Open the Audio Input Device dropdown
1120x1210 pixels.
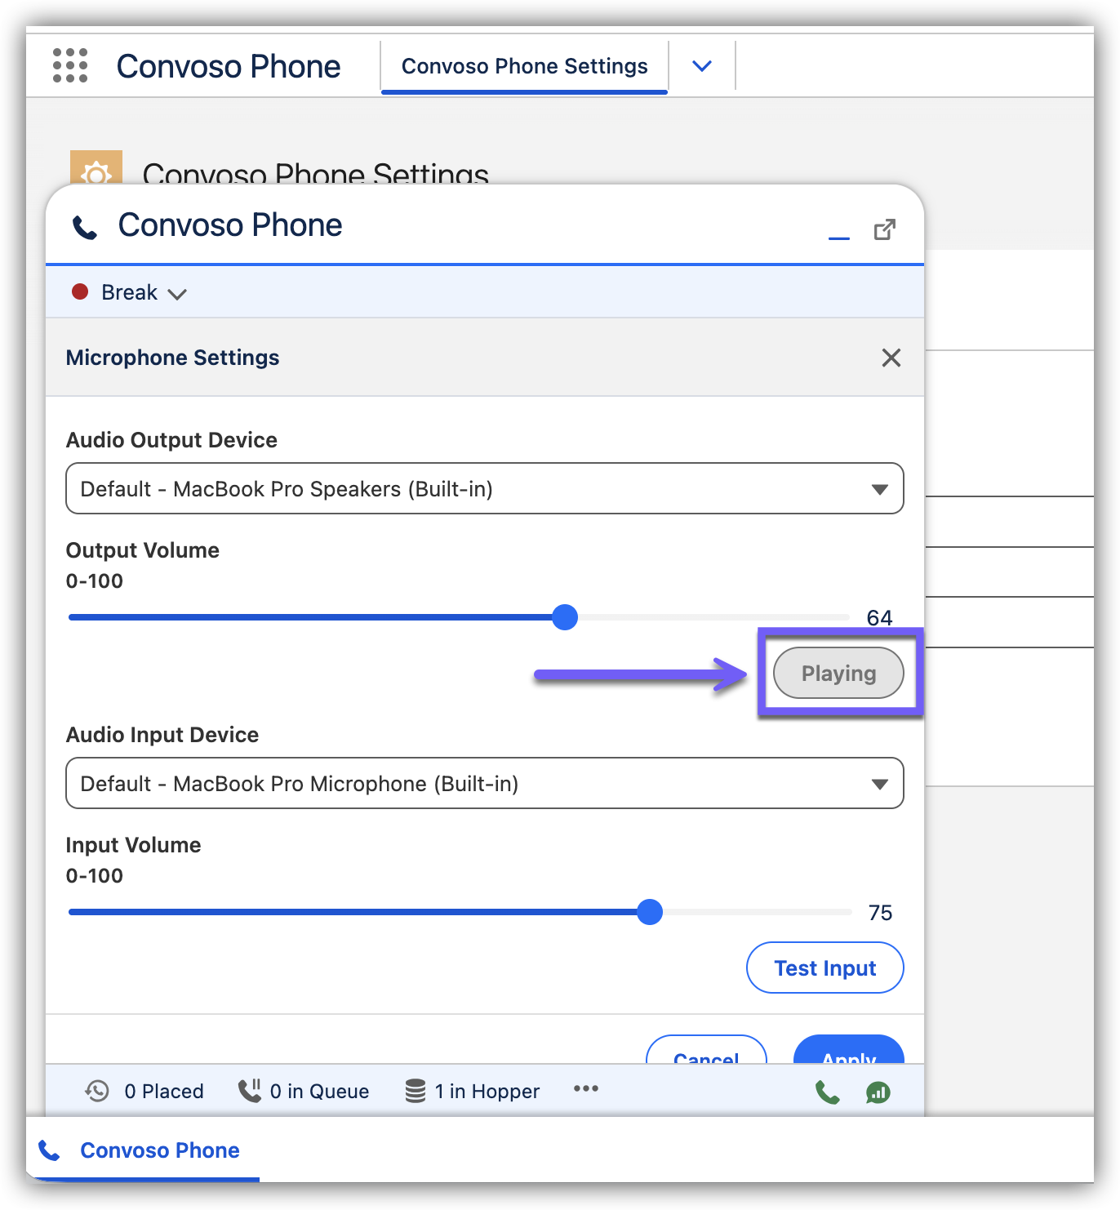click(484, 784)
